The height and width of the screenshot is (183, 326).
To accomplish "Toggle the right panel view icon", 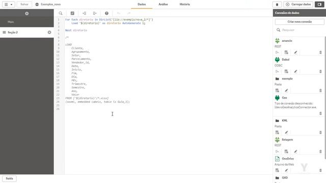I will [319, 5].
